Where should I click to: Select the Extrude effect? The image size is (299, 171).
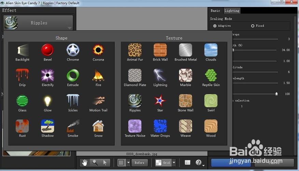coord(73,78)
